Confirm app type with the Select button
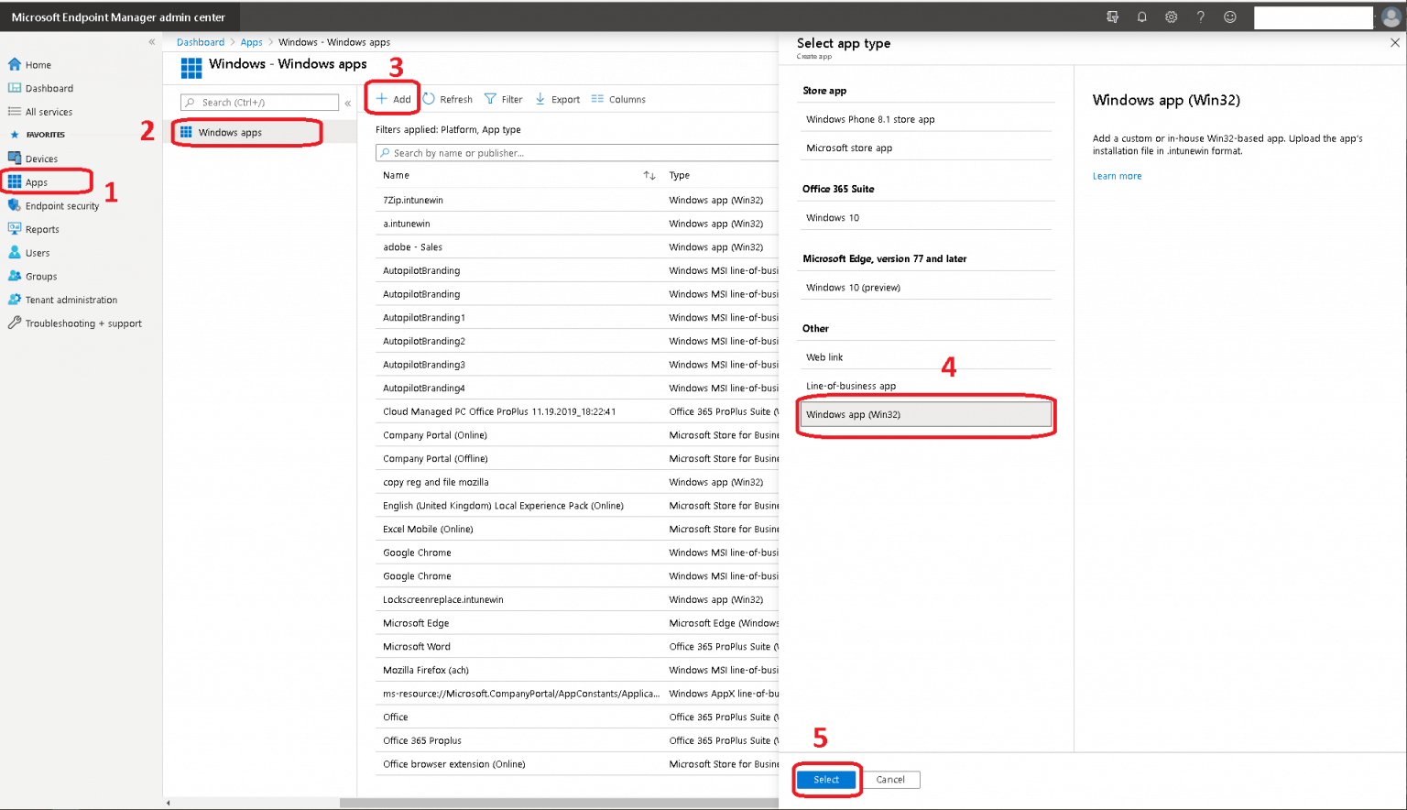The height and width of the screenshot is (810, 1407). 825,780
